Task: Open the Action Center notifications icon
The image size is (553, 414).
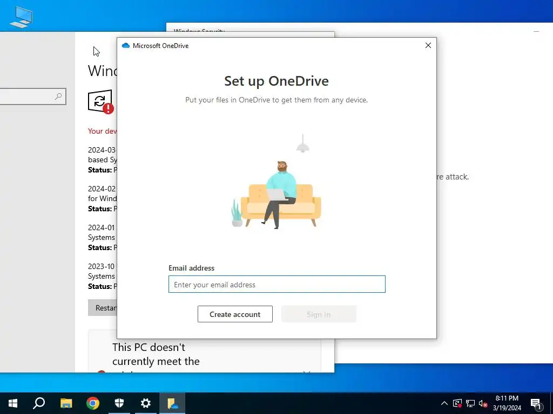Action: coord(536,403)
